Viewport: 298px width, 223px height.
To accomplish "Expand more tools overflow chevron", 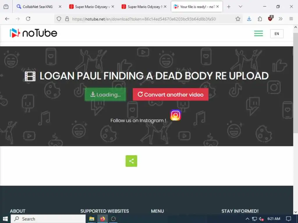I will tap(281, 19).
